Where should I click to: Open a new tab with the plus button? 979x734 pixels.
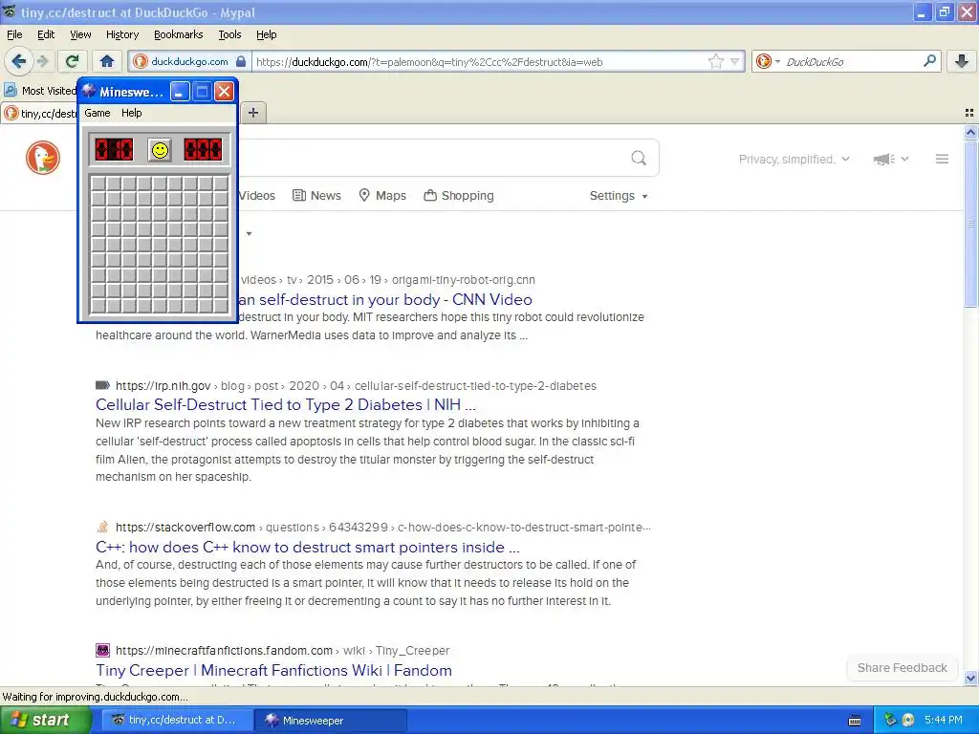[252, 113]
